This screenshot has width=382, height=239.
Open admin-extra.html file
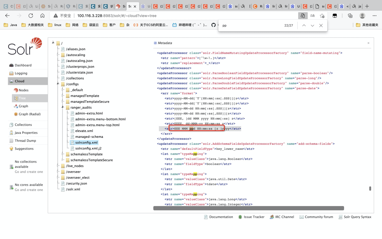click(x=89, y=113)
